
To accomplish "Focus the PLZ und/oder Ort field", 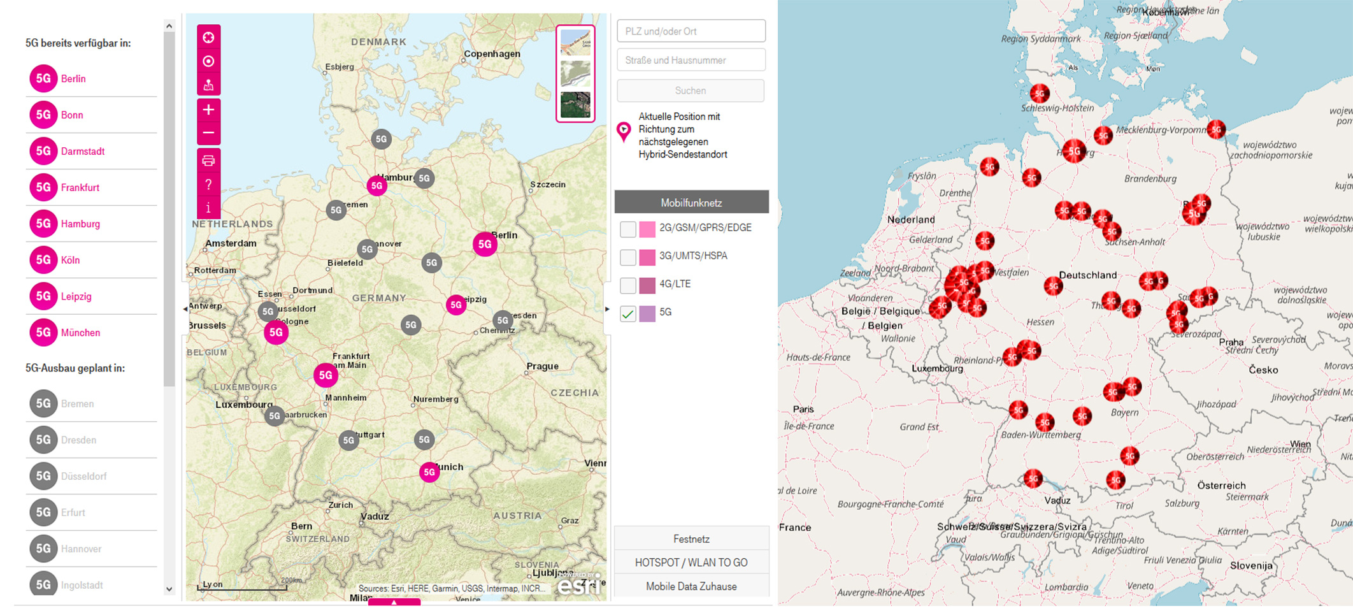I will coord(691,31).
